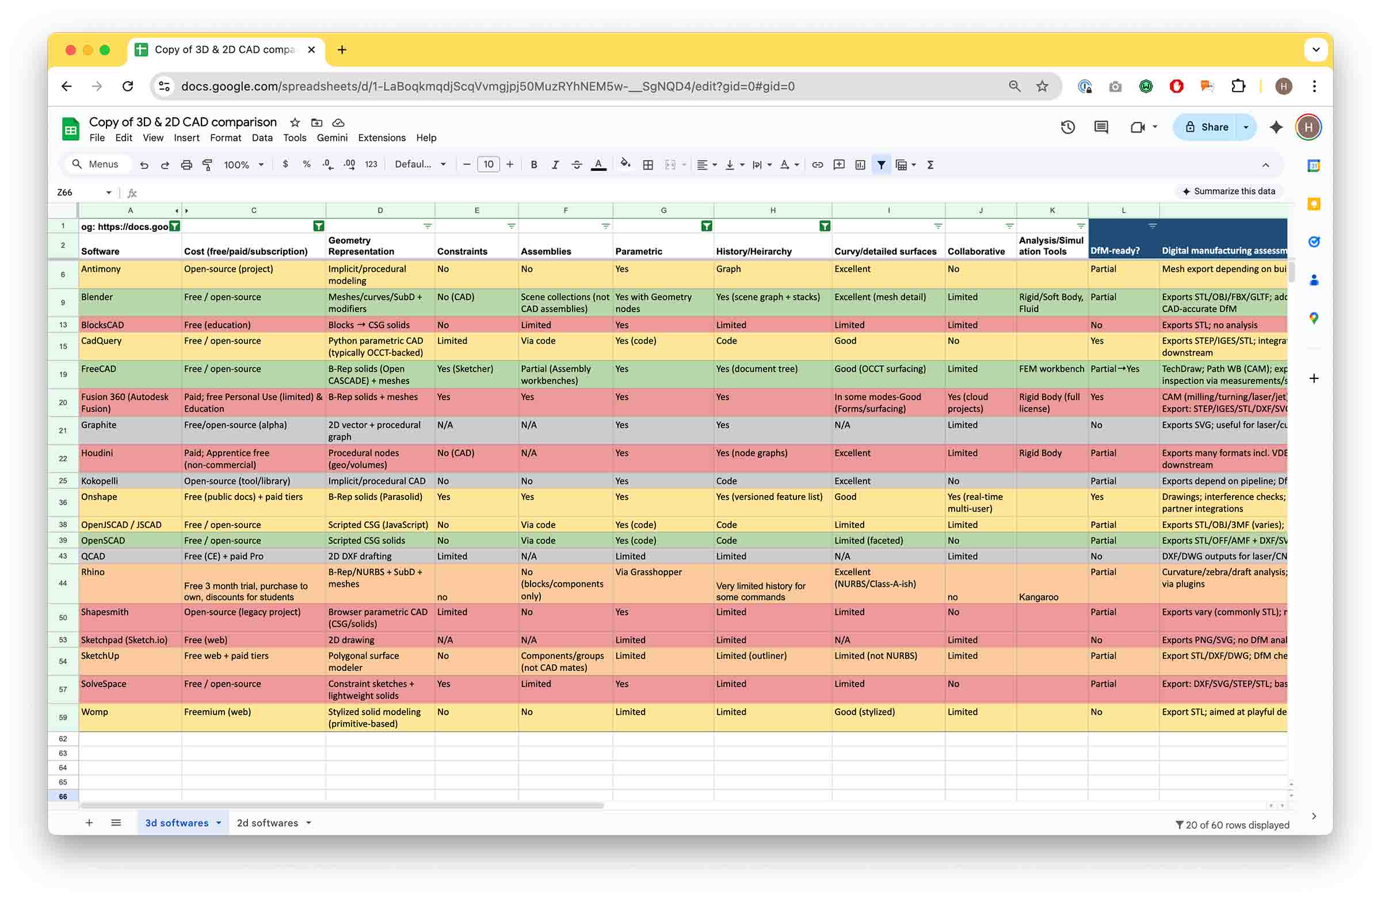This screenshot has height=898, width=1381.
Task: Click the borders grid icon
Action: (x=648, y=164)
